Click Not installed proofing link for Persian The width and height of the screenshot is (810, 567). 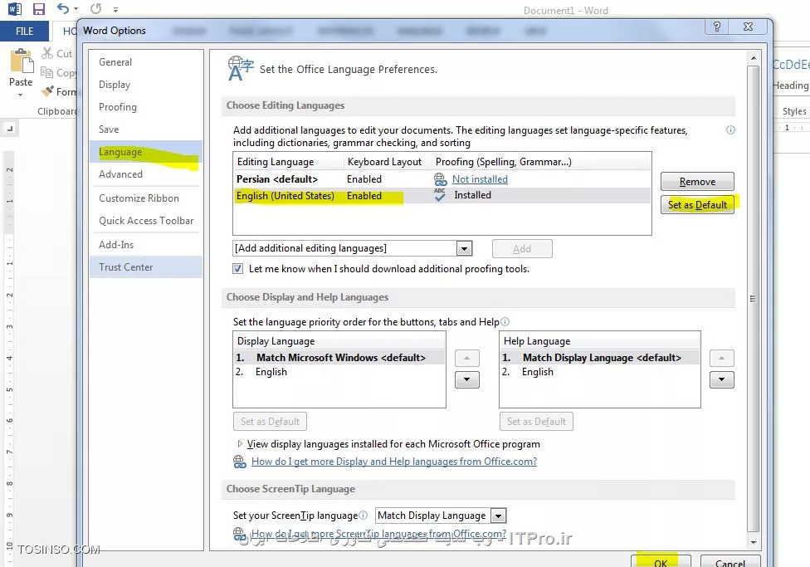[x=480, y=179]
